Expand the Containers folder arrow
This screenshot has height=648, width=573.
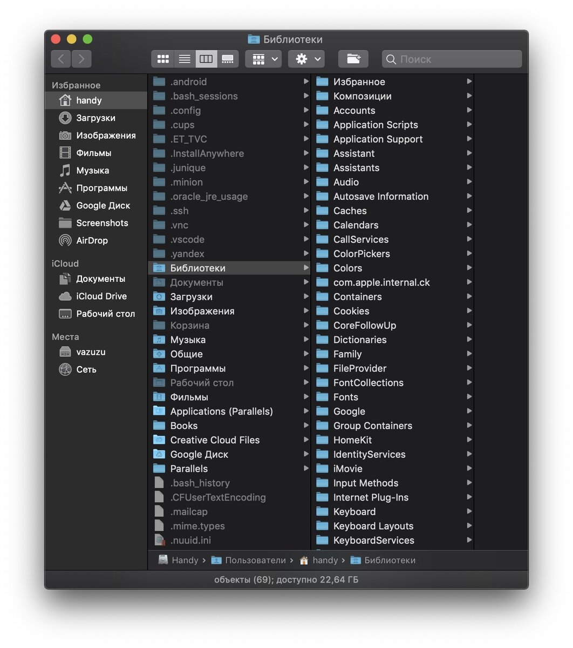tap(469, 296)
